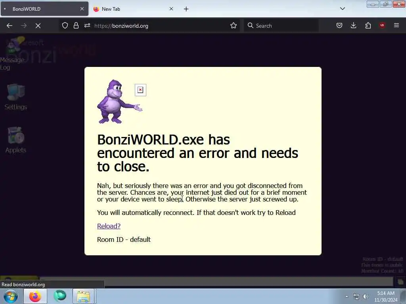Switch to the BonziWORLD tab
The width and height of the screenshot is (406, 304).
[x=44, y=9]
